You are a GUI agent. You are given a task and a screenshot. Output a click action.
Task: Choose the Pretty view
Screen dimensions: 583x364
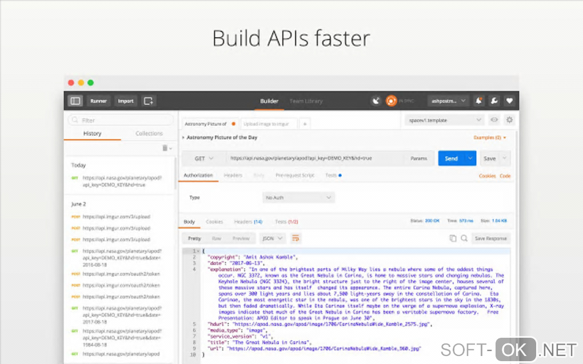(194, 238)
